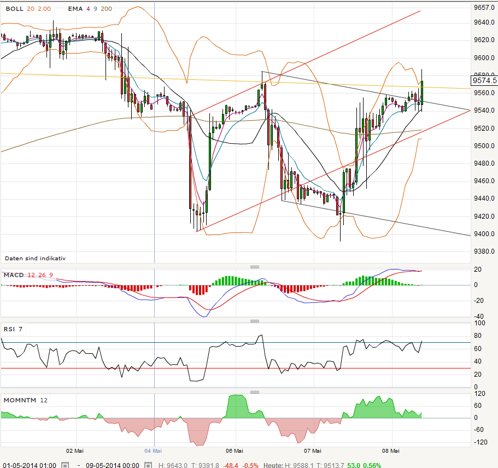Click the 9600.0 price axis label
Screen dimensions: 498x468
pyautogui.click(x=484, y=58)
